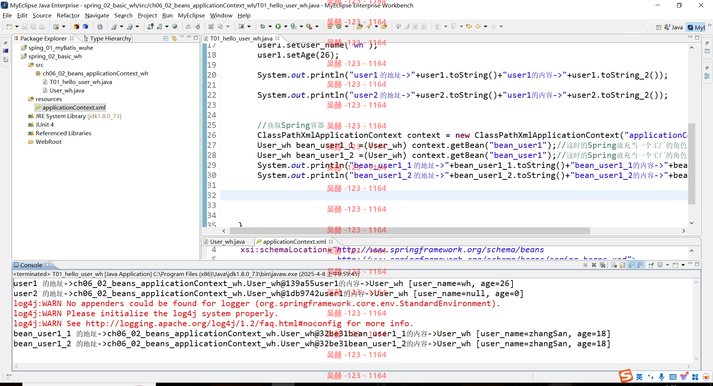Toggle English/Chinese input mode 英
Viewport: 713px width, 386px height.
tap(639, 377)
